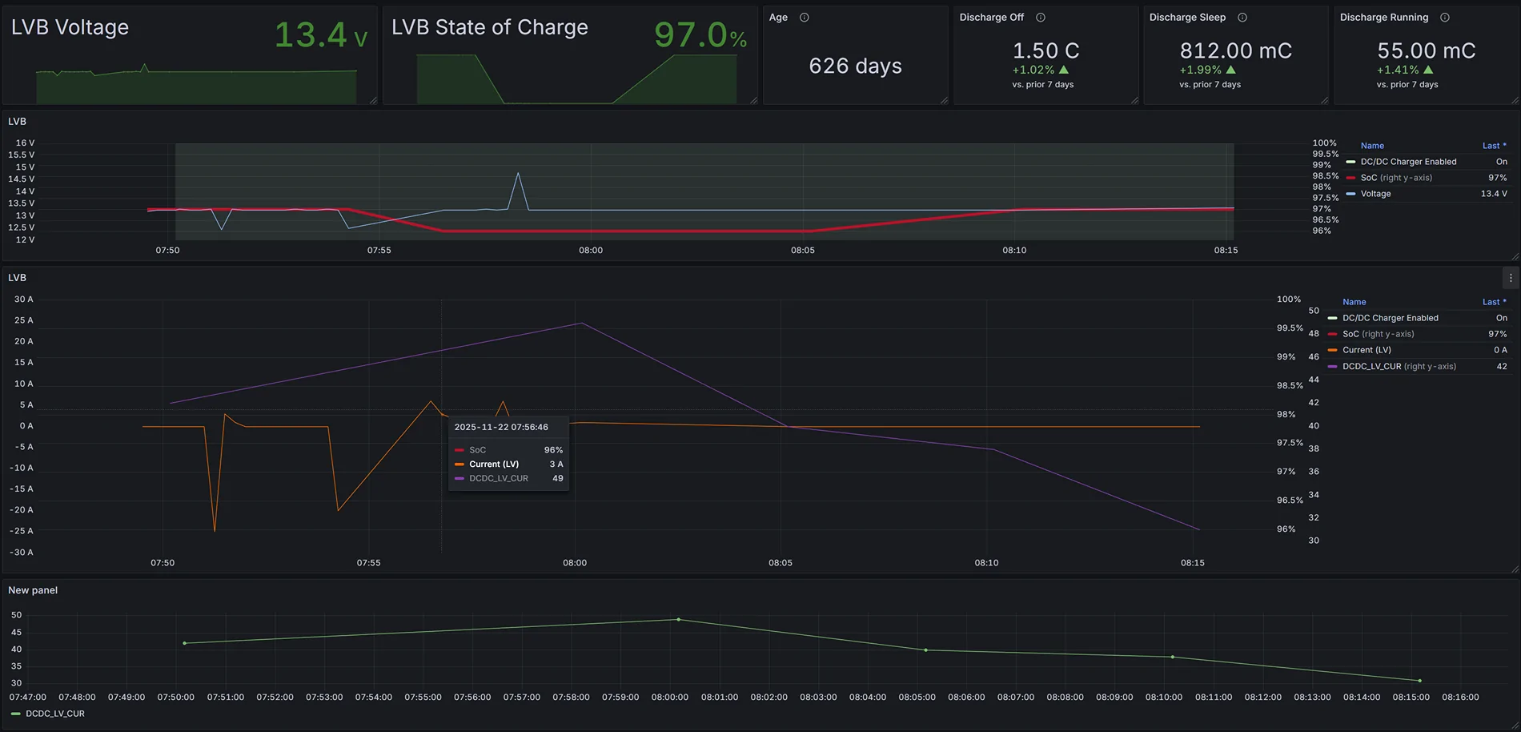Click the Discharge Running info icon
The width and height of the screenshot is (1521, 732).
click(x=1445, y=18)
